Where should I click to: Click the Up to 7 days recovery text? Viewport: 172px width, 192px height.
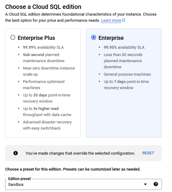click(126, 85)
